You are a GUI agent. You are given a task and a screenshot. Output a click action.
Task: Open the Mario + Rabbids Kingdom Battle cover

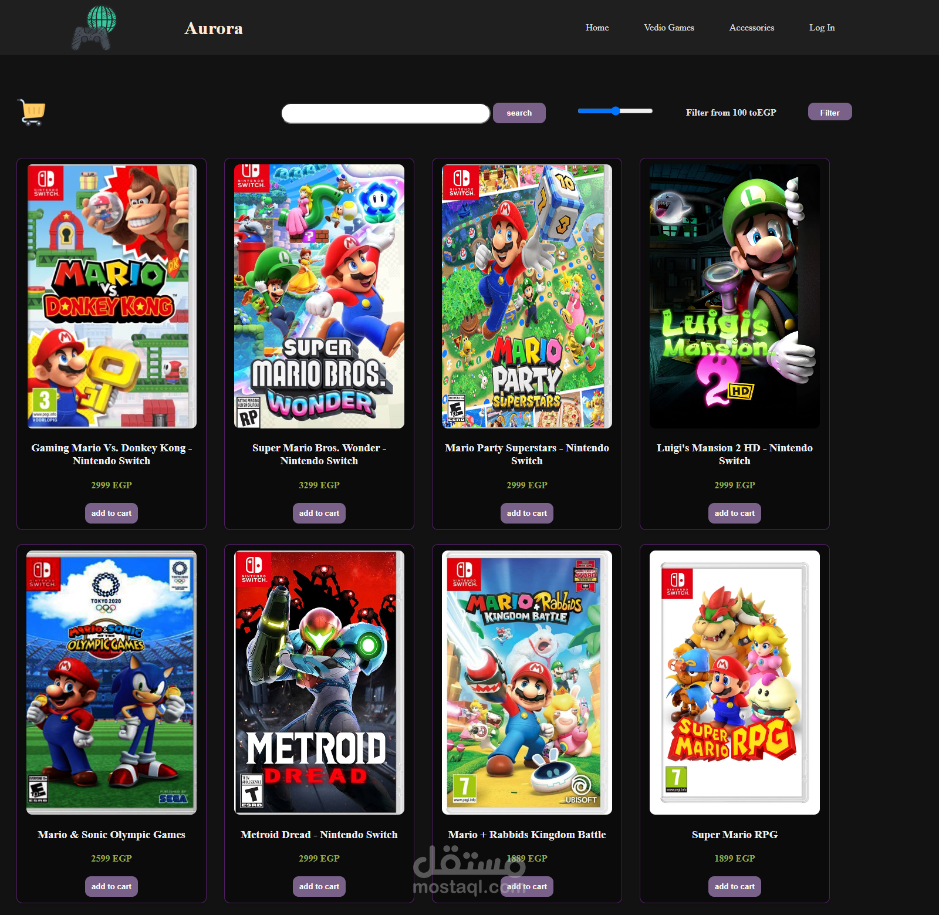point(527,683)
